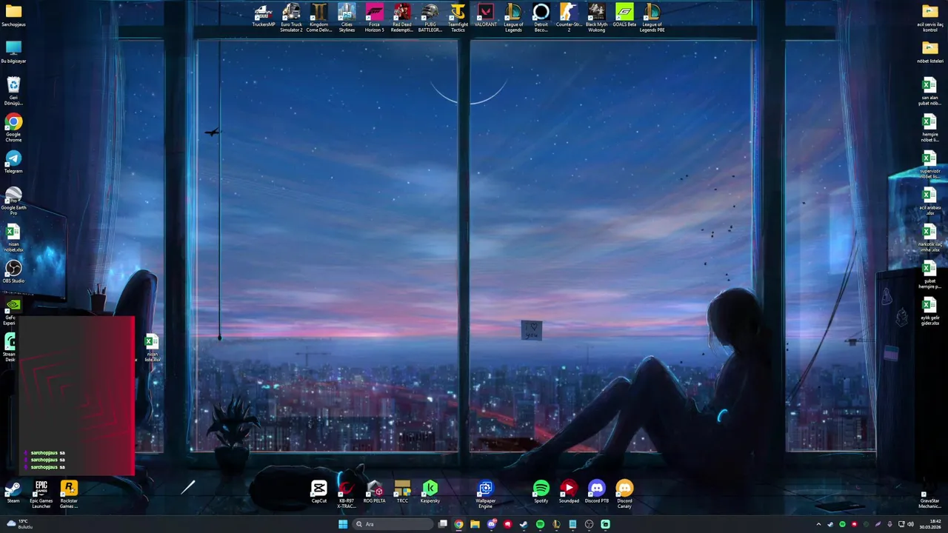Launch Counter-Strike 2 shortcut

[569, 18]
